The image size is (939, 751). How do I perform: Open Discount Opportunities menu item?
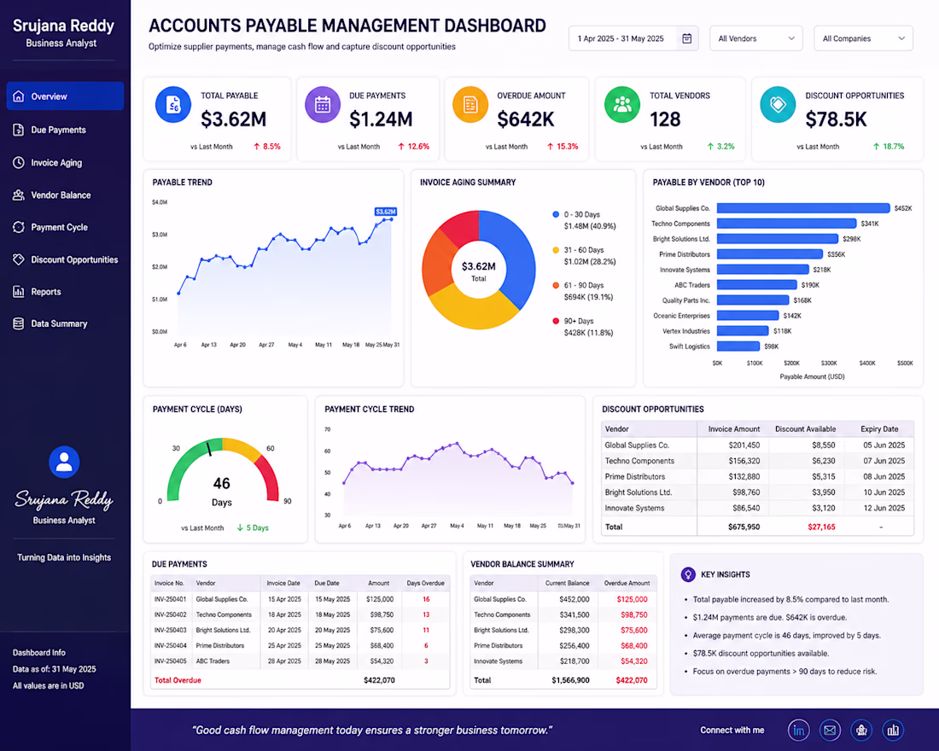[x=65, y=259]
